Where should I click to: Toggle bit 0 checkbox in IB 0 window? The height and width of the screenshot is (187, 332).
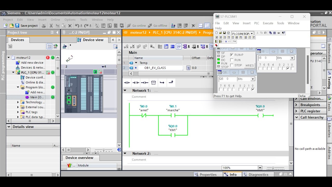tap(292, 69)
